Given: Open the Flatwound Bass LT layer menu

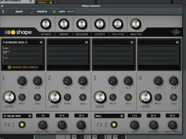Looking at the screenshot, I should pyautogui.click(x=41, y=42).
